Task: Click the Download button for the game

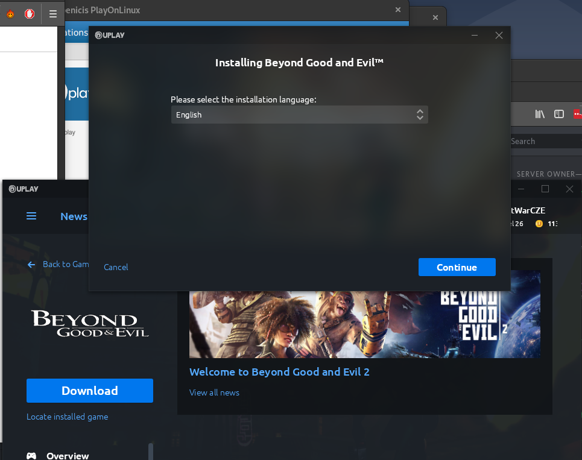Action: point(90,391)
